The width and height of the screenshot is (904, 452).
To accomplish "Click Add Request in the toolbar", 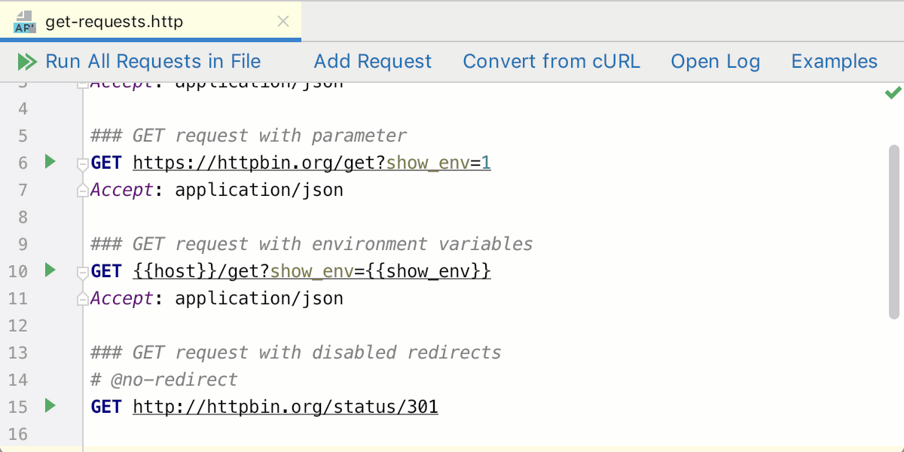I will click(372, 61).
